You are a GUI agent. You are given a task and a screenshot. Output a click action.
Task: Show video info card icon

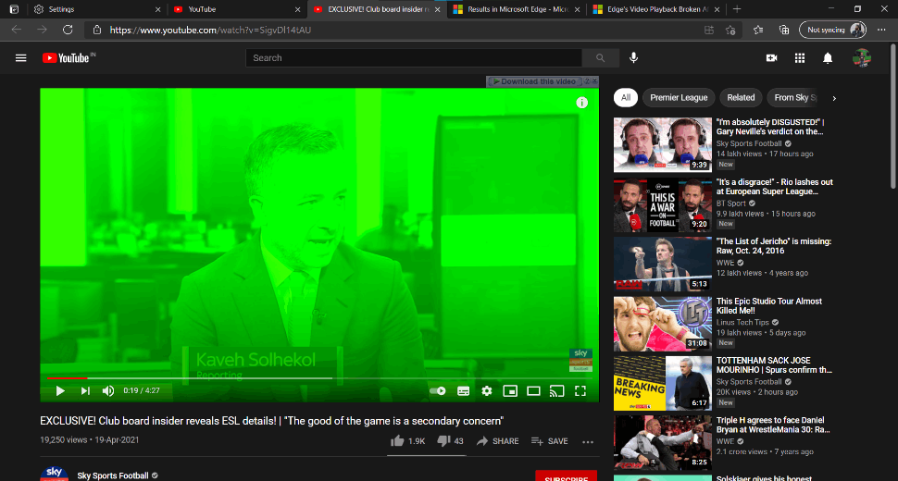coord(582,103)
